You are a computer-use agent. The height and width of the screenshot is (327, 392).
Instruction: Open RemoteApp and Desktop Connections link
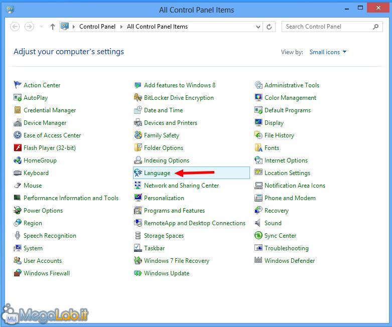click(x=195, y=223)
